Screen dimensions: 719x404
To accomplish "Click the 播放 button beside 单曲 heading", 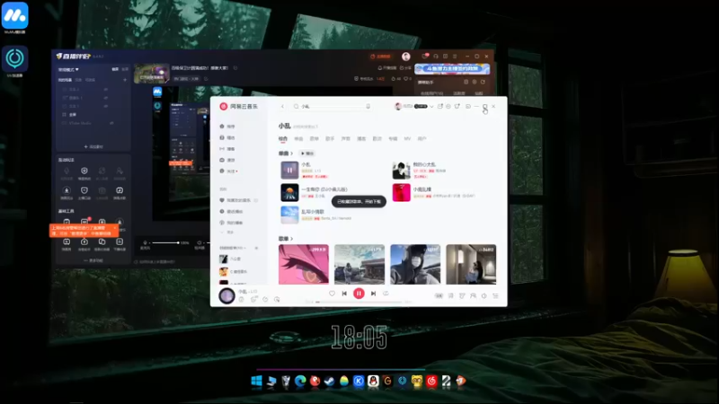I will (306, 154).
